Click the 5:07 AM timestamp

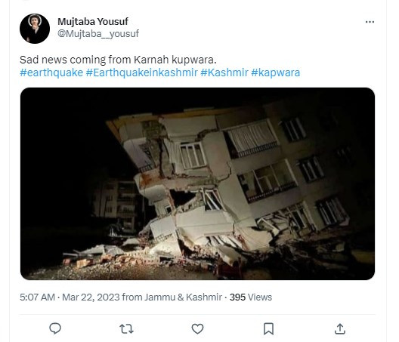(38, 297)
